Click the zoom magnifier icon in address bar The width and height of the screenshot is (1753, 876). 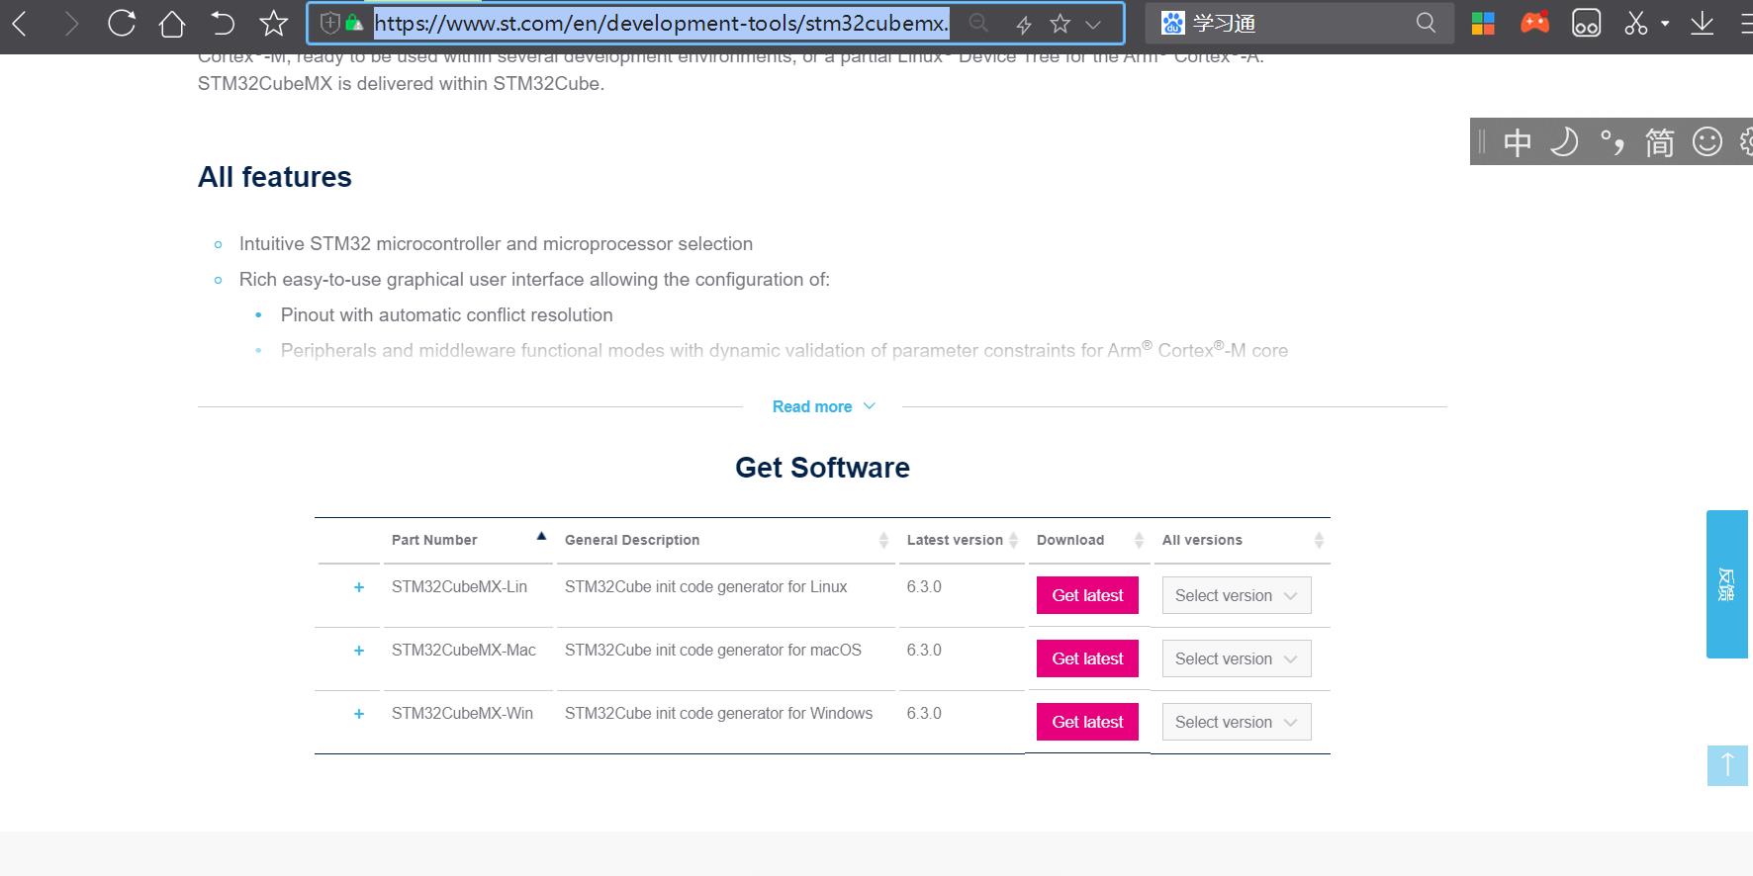(978, 23)
